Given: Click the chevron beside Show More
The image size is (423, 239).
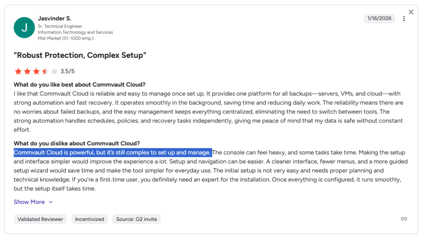Looking at the screenshot, I should point(51,202).
